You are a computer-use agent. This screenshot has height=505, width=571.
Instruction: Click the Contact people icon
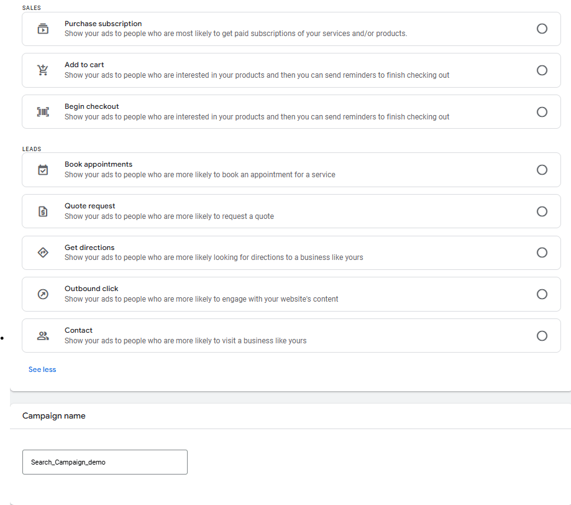(x=43, y=335)
